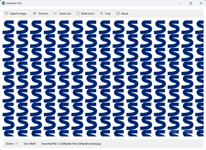Click the Import image folder icon
The height and width of the screenshot is (150, 206).
(x=7, y=13)
